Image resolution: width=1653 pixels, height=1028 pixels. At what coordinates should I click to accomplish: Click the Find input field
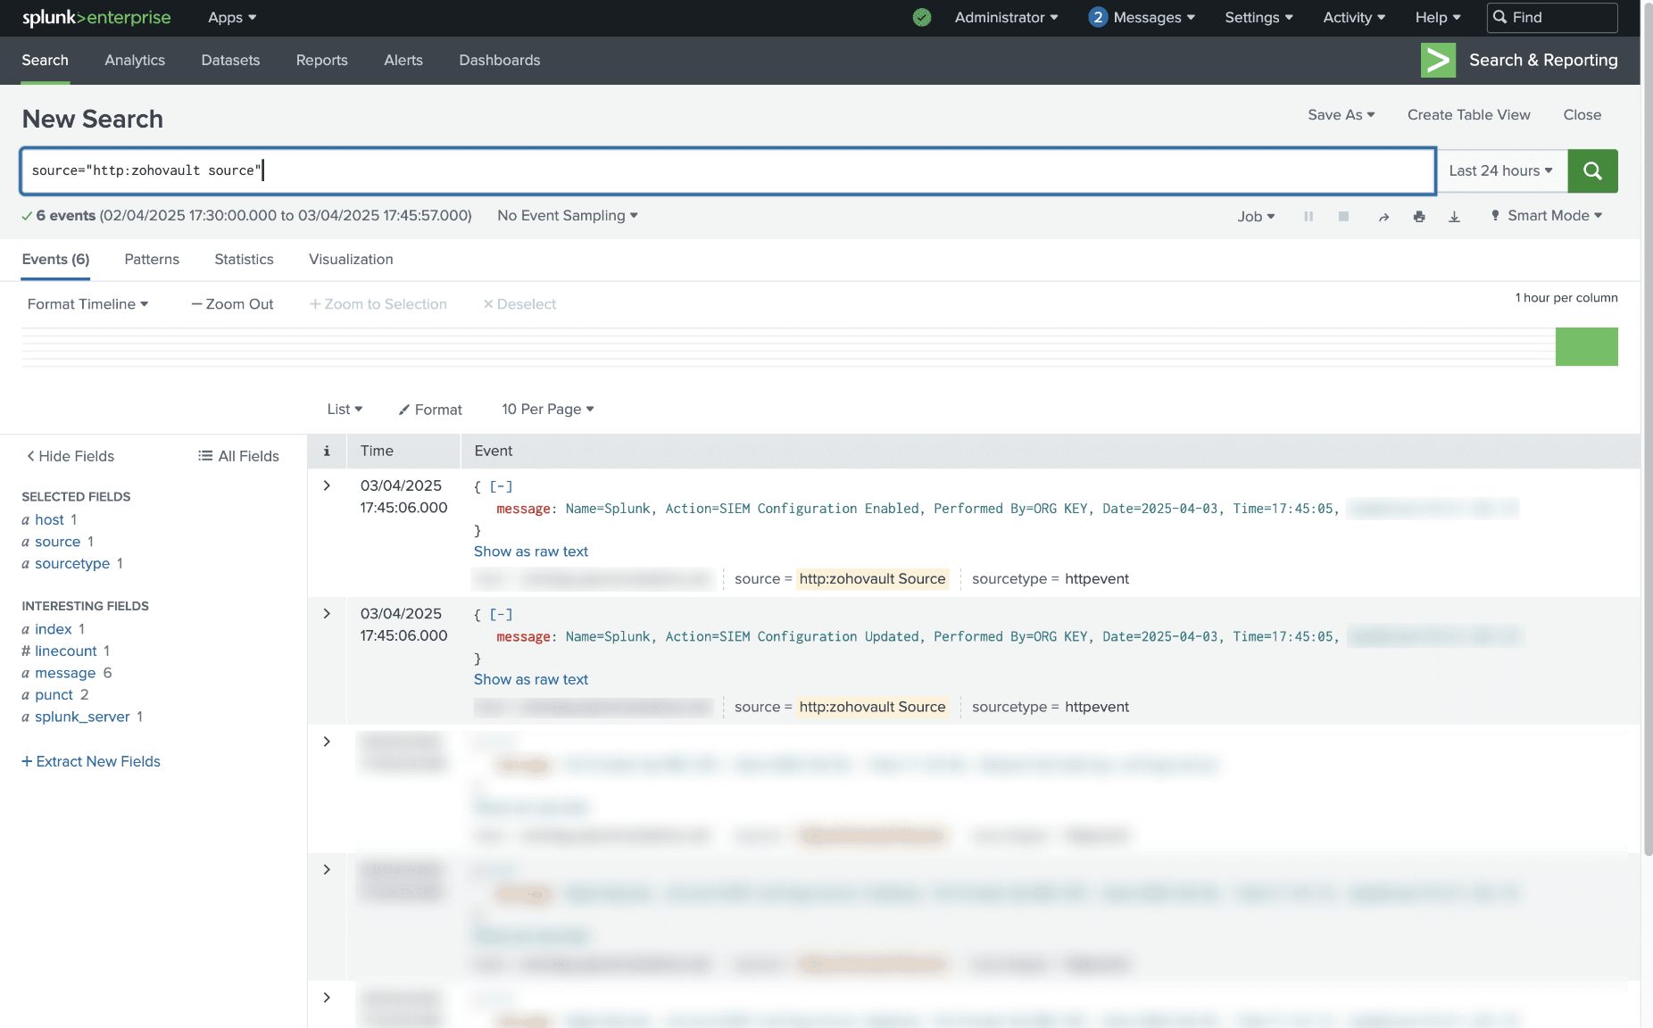[x=1552, y=17]
